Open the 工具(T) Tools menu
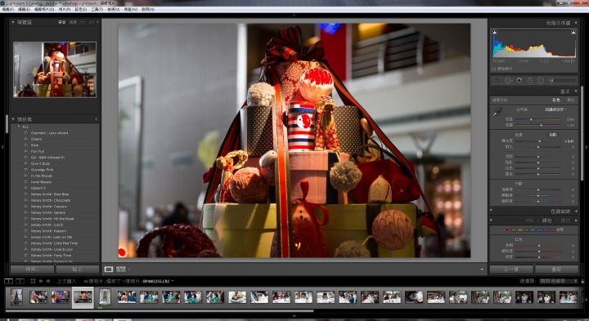589x321 pixels. [x=97, y=9]
